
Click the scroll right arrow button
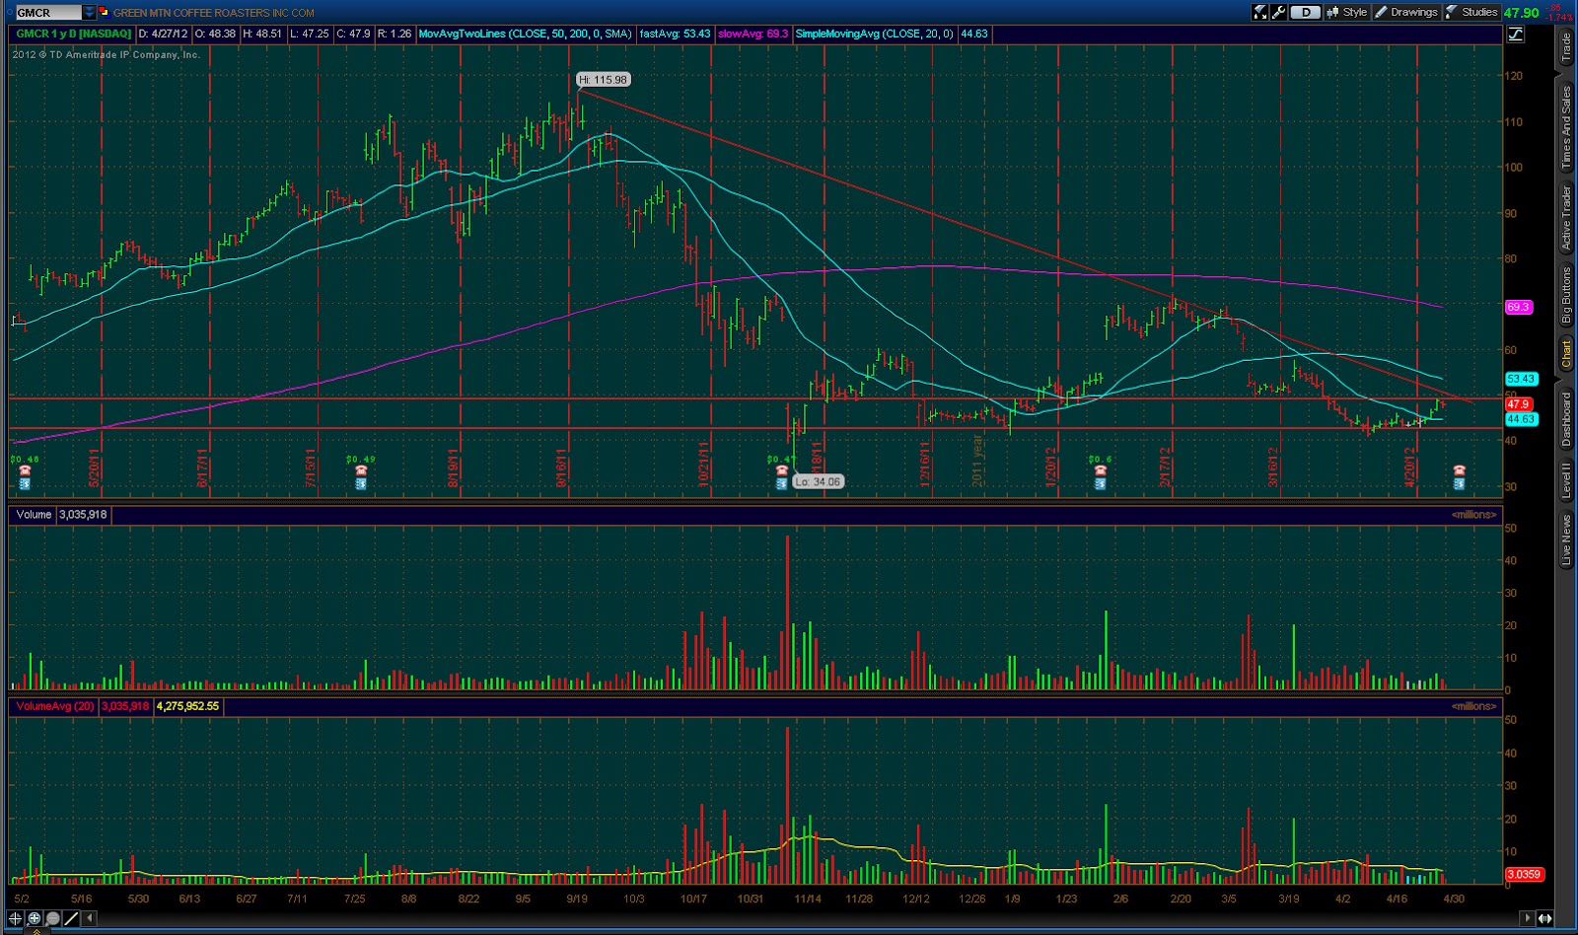point(1528,918)
